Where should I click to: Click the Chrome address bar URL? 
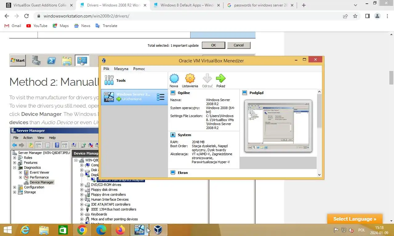click(86, 16)
